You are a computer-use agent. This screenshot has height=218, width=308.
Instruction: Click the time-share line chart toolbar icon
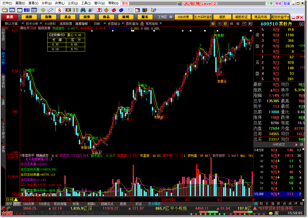(12, 10)
